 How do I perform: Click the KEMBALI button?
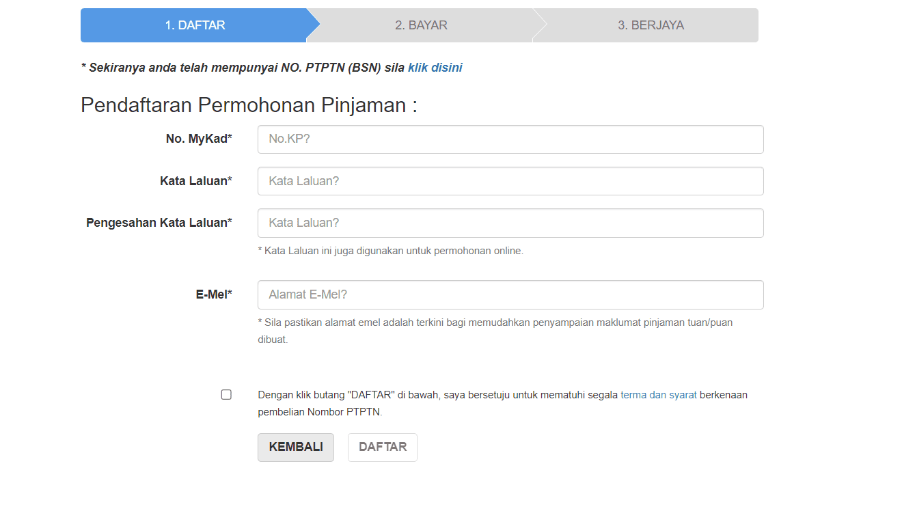coord(296,447)
